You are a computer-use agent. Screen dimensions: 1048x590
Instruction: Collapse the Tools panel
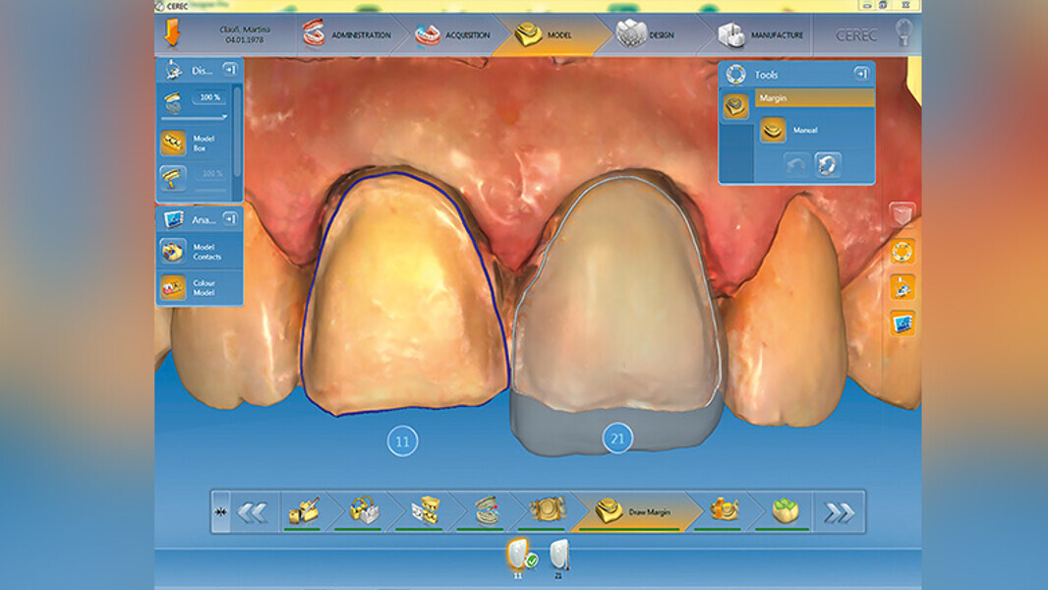click(x=862, y=73)
